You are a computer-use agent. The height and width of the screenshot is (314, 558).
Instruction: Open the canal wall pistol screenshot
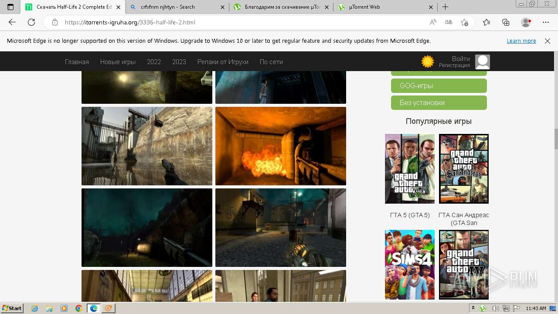[147, 146]
